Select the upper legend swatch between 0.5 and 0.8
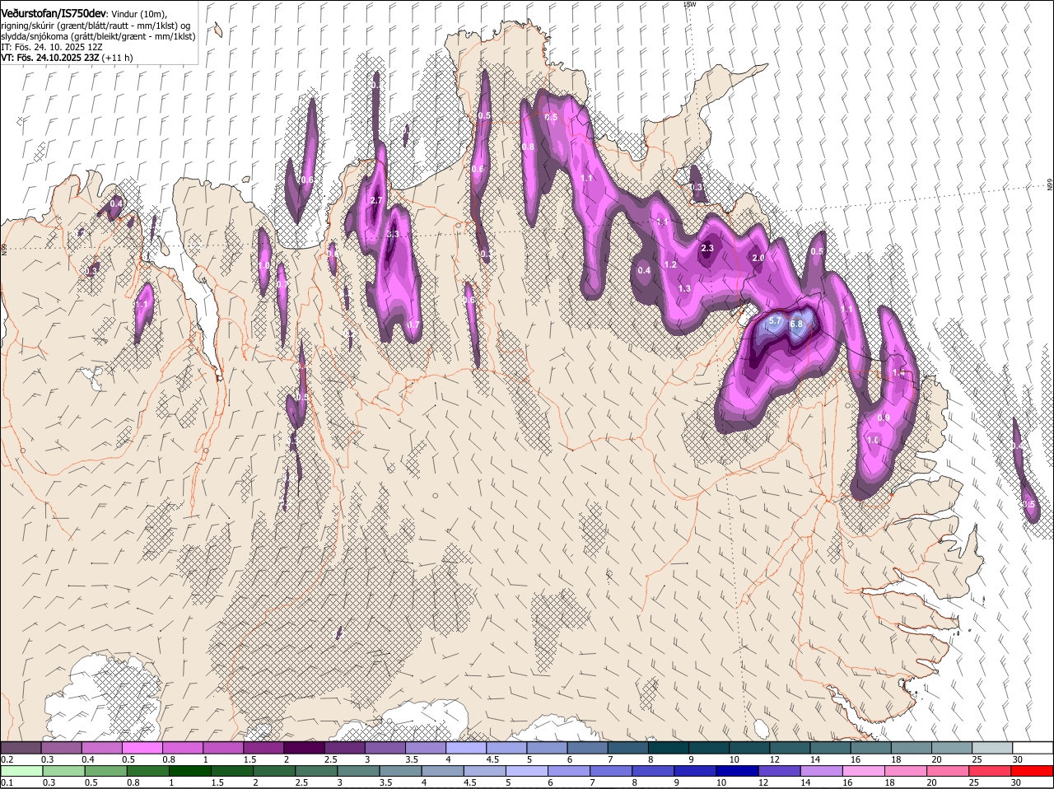 142,748
